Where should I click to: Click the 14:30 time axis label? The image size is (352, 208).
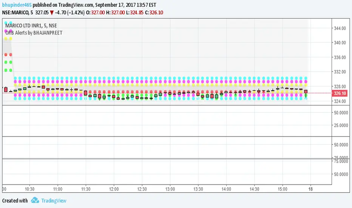pyautogui.click(x=254, y=189)
